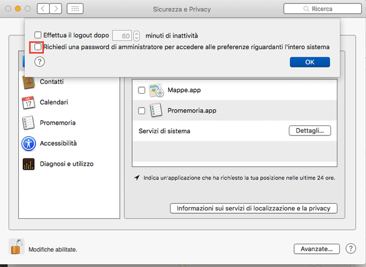The height and width of the screenshot is (267, 366).
Task: Go back with the left arrow button
Action: (x=43, y=9)
